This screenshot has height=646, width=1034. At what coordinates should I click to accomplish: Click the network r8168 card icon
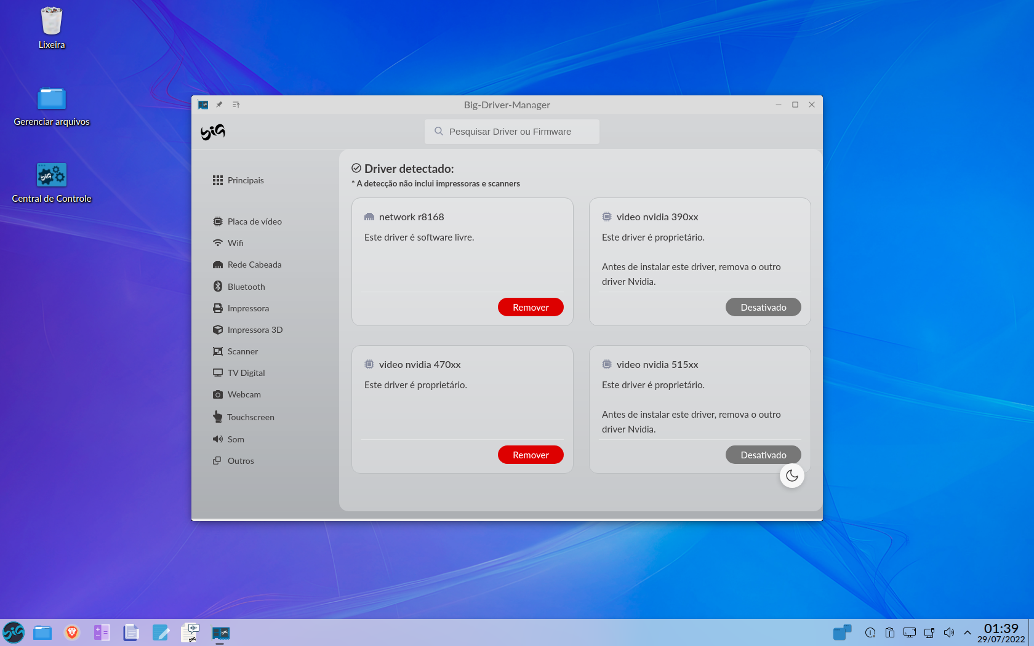click(369, 217)
